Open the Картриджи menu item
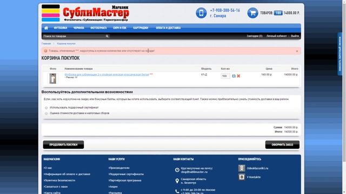Image resolution: width=346 pixels, height=194 pixels. [x=141, y=28]
